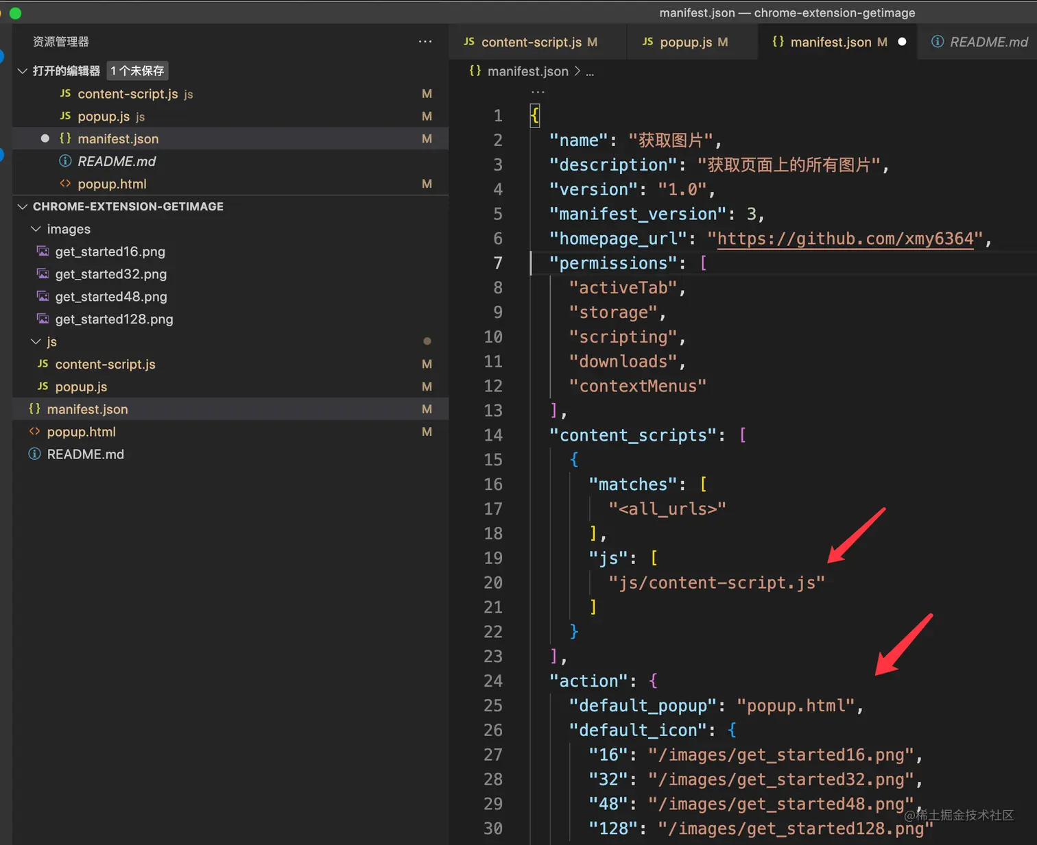Collapse the js folder

click(36, 341)
